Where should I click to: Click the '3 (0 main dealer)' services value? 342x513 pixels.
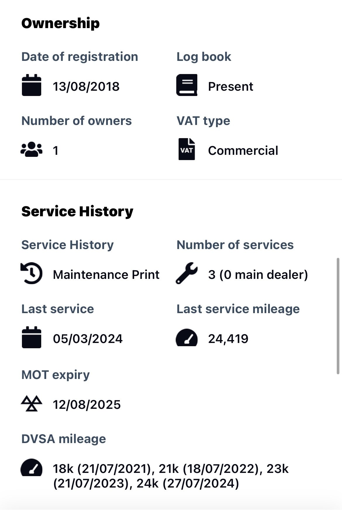[258, 275]
